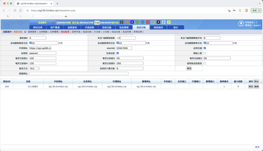Click the red ball number 8 icon
This screenshot has width=263, height=151.
tap(148, 22)
